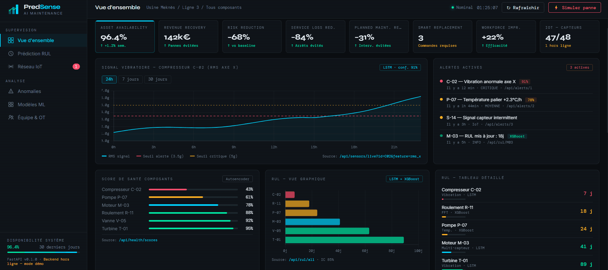Viewport: 608px width, 270px height.
Task: Click the Équipe & OT people icon
Action: pos(11,117)
